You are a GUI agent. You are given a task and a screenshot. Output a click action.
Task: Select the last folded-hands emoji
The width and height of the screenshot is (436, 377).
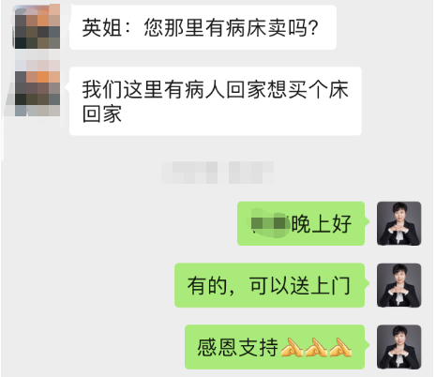pyautogui.click(x=340, y=347)
